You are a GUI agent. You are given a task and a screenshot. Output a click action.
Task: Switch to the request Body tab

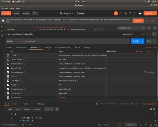[48, 48]
